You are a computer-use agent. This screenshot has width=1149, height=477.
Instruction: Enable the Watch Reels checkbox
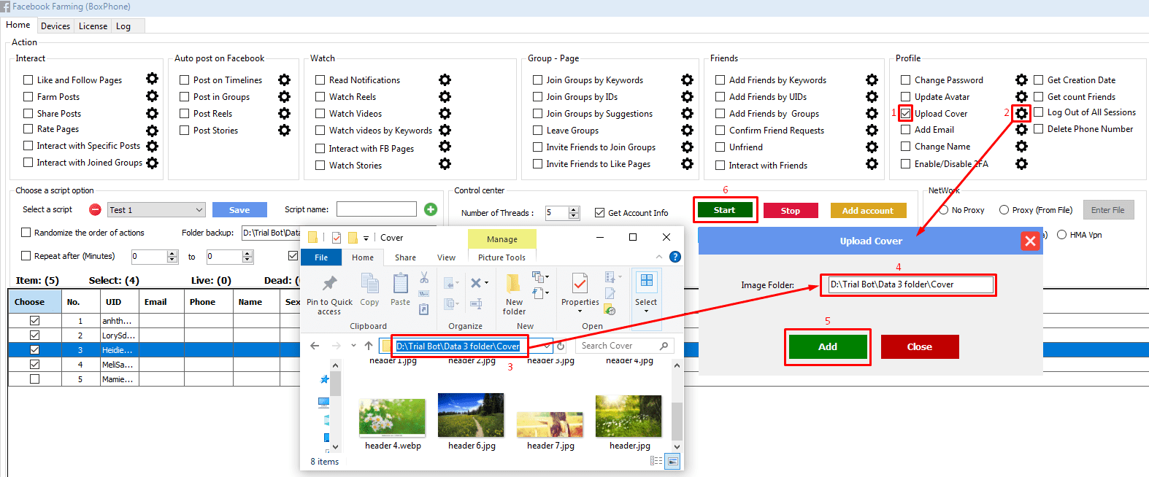coord(320,97)
